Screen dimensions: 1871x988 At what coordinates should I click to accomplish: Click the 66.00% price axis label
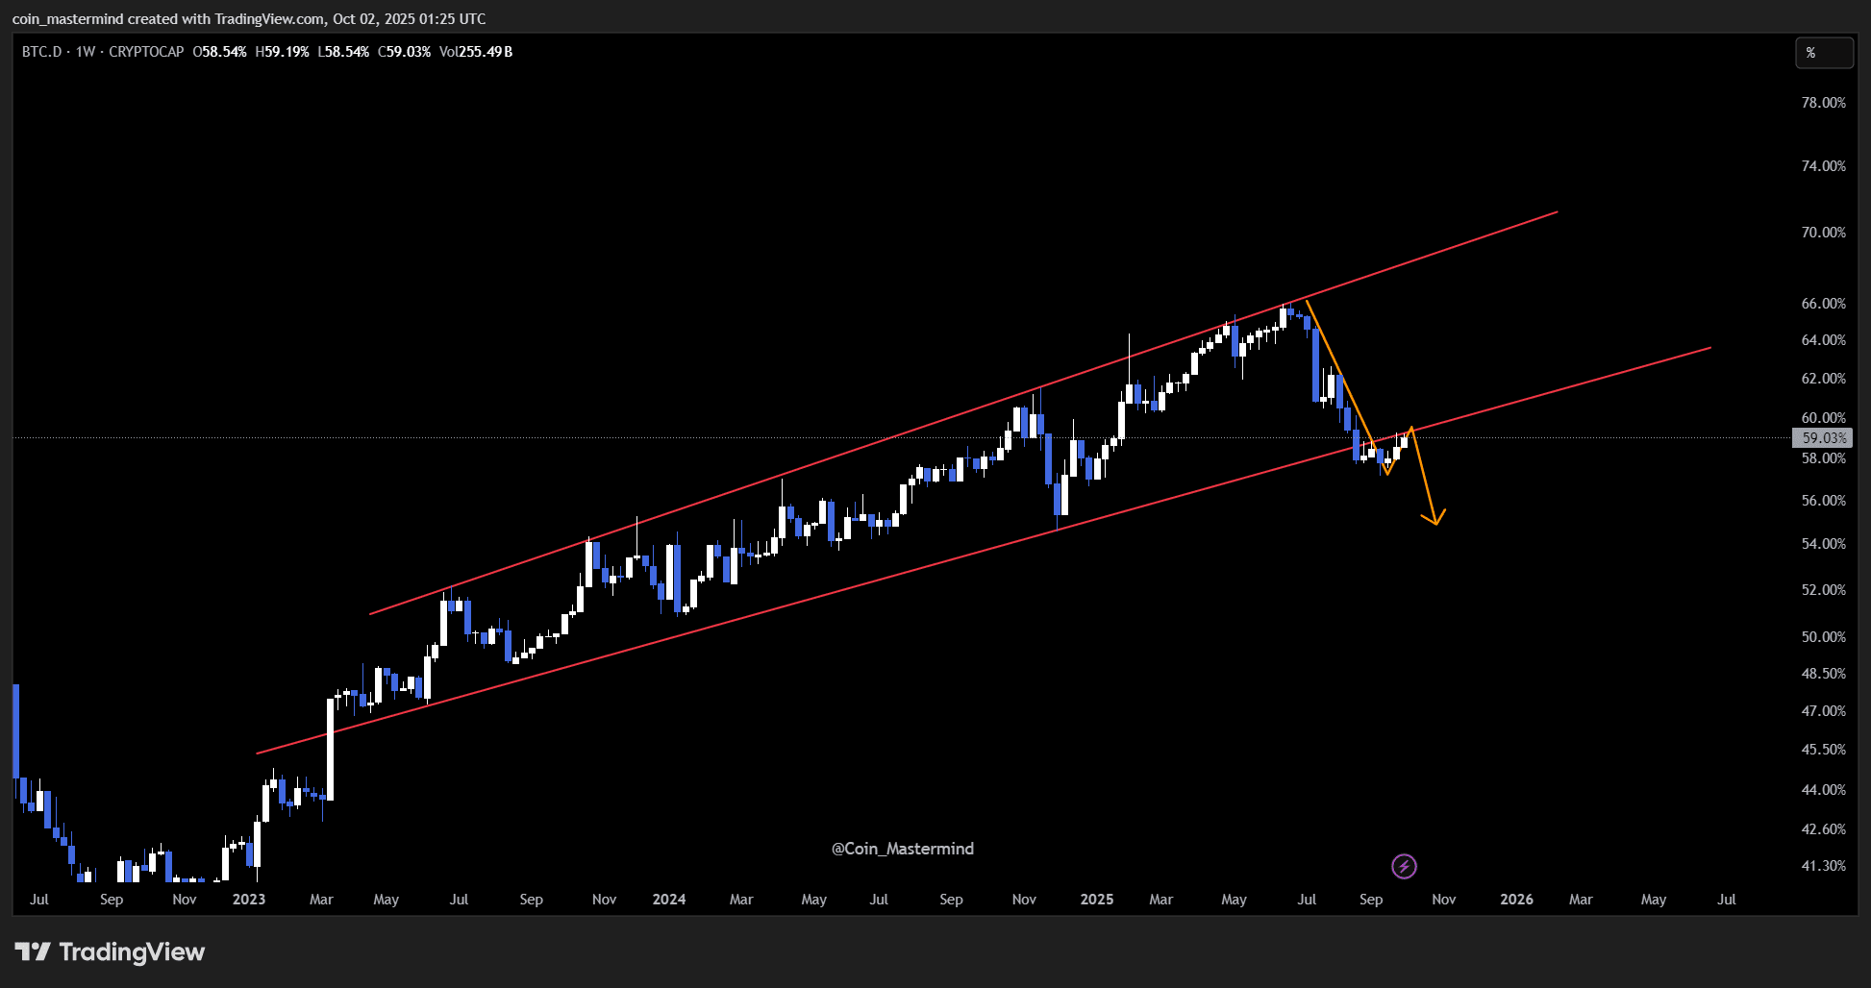[1824, 304]
